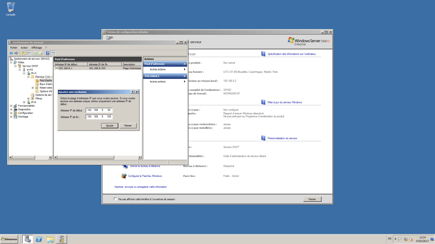The width and height of the screenshot is (435, 244).
Task: Check 'Ne pas afficher cette fenêtre à l'ouverture de session'
Action: 116,199
